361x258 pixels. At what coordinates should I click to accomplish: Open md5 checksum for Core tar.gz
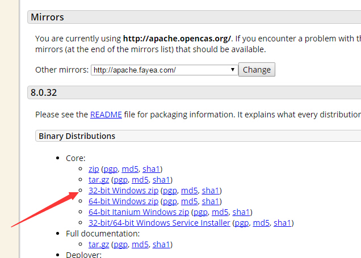pos(140,180)
